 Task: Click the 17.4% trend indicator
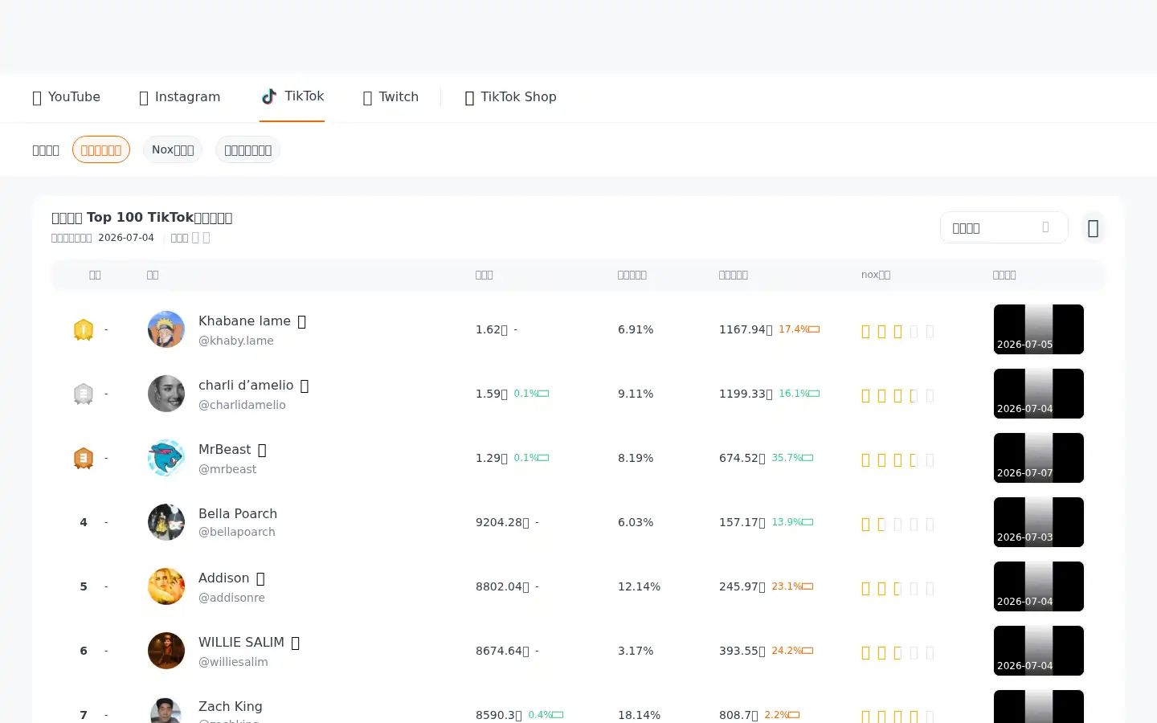coord(799,329)
